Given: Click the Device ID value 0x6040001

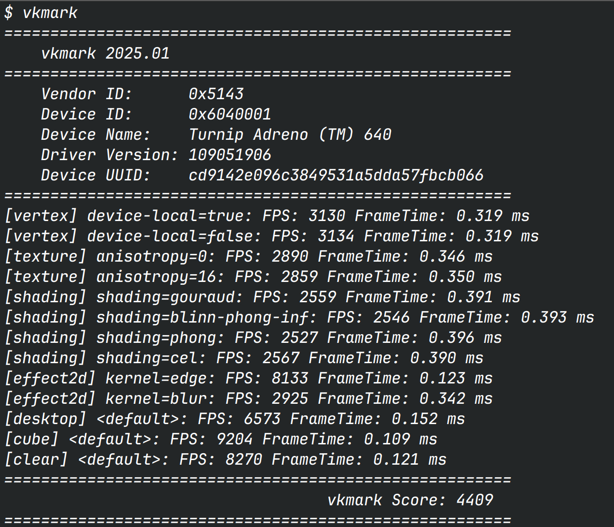Looking at the screenshot, I should tap(229, 114).
